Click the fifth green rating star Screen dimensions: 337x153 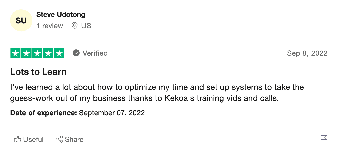59,53
